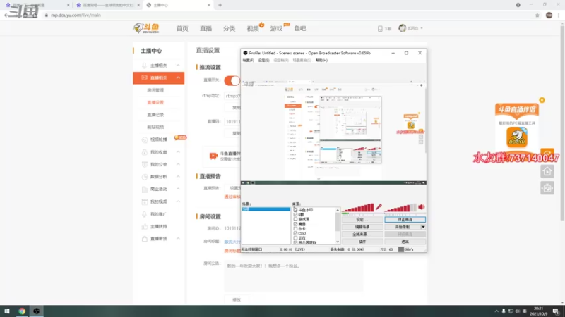Enable the 办卡 source checkbox
The image size is (565, 317).
(x=295, y=228)
